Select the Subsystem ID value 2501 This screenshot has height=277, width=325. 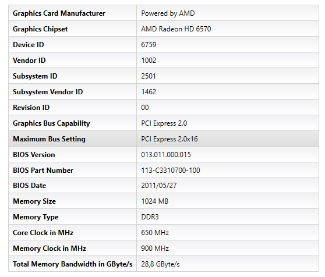(x=149, y=76)
